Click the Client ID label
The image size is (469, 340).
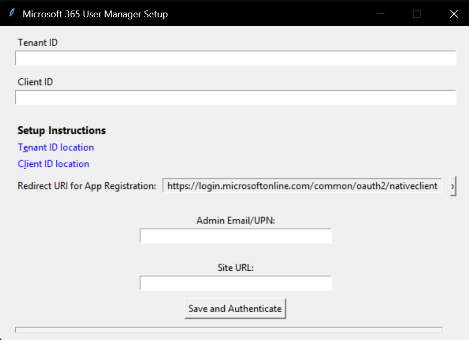tap(35, 82)
